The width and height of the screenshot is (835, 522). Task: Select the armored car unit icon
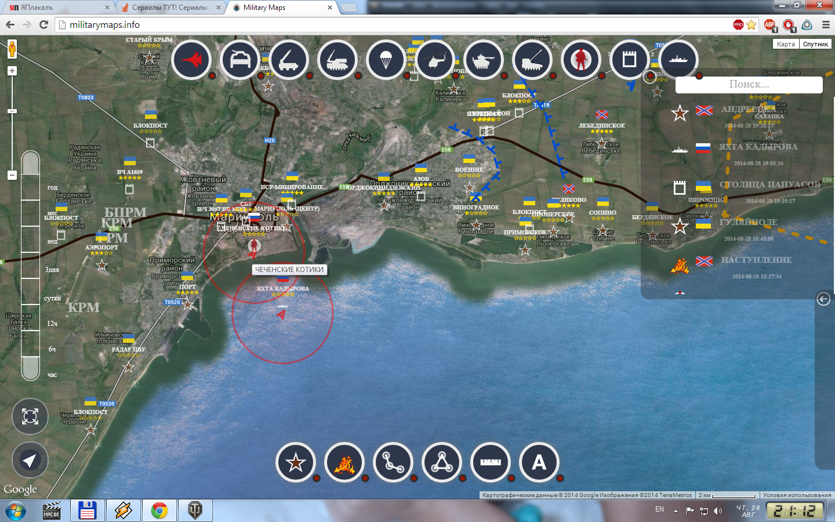tap(240, 59)
